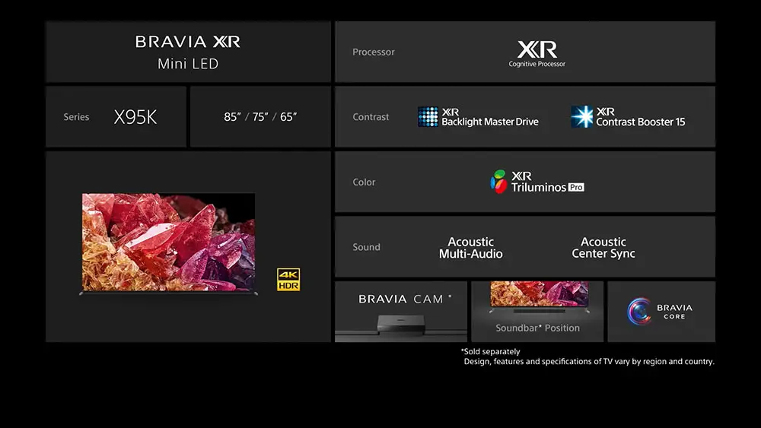Click the BRAVIA XR logo
761x428 pixels.
188,42
